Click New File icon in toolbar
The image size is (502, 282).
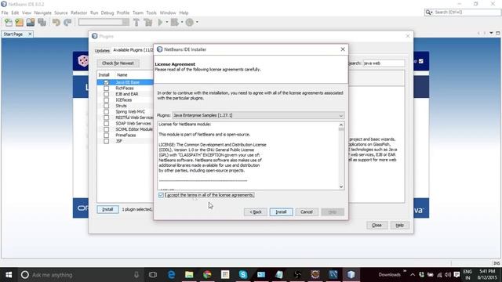click(x=9, y=23)
